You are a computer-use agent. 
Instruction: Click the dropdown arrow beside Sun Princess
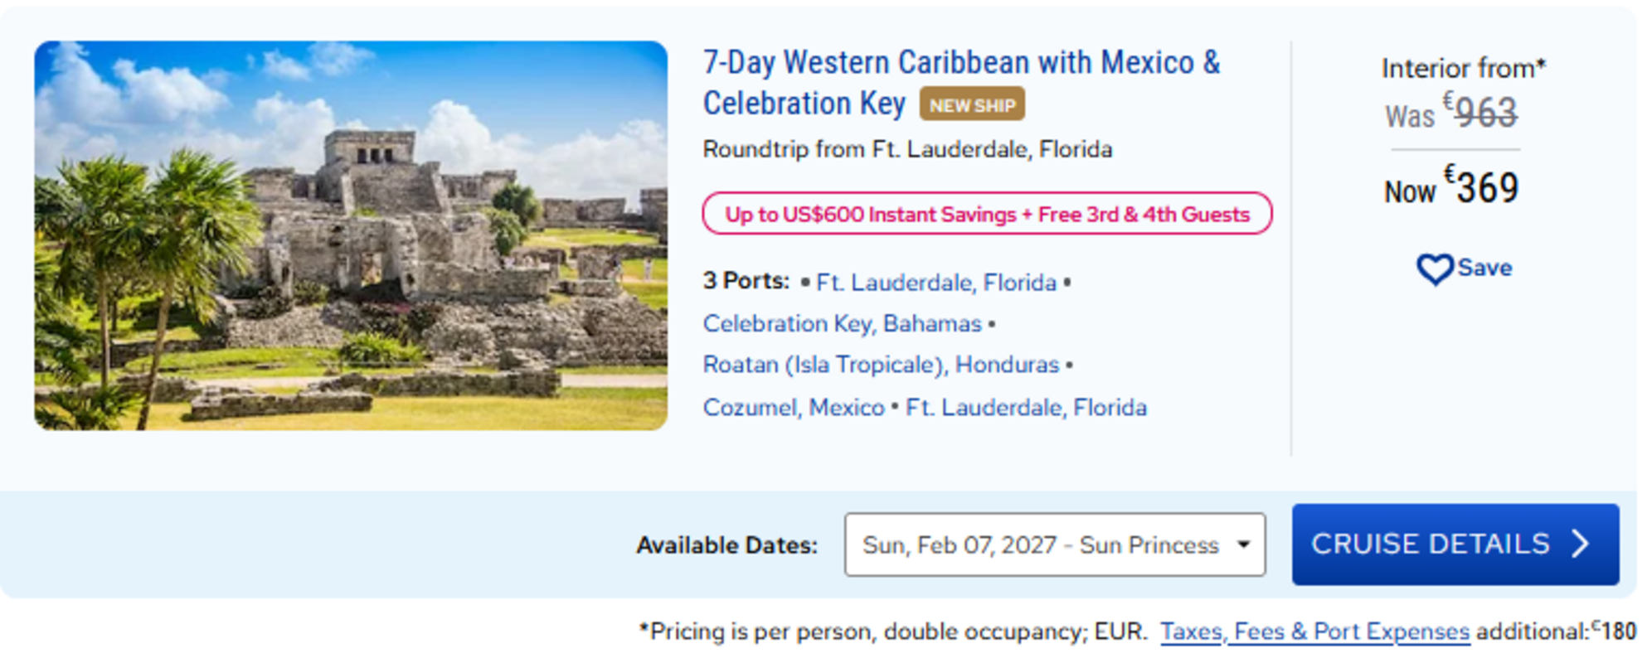tap(1243, 544)
